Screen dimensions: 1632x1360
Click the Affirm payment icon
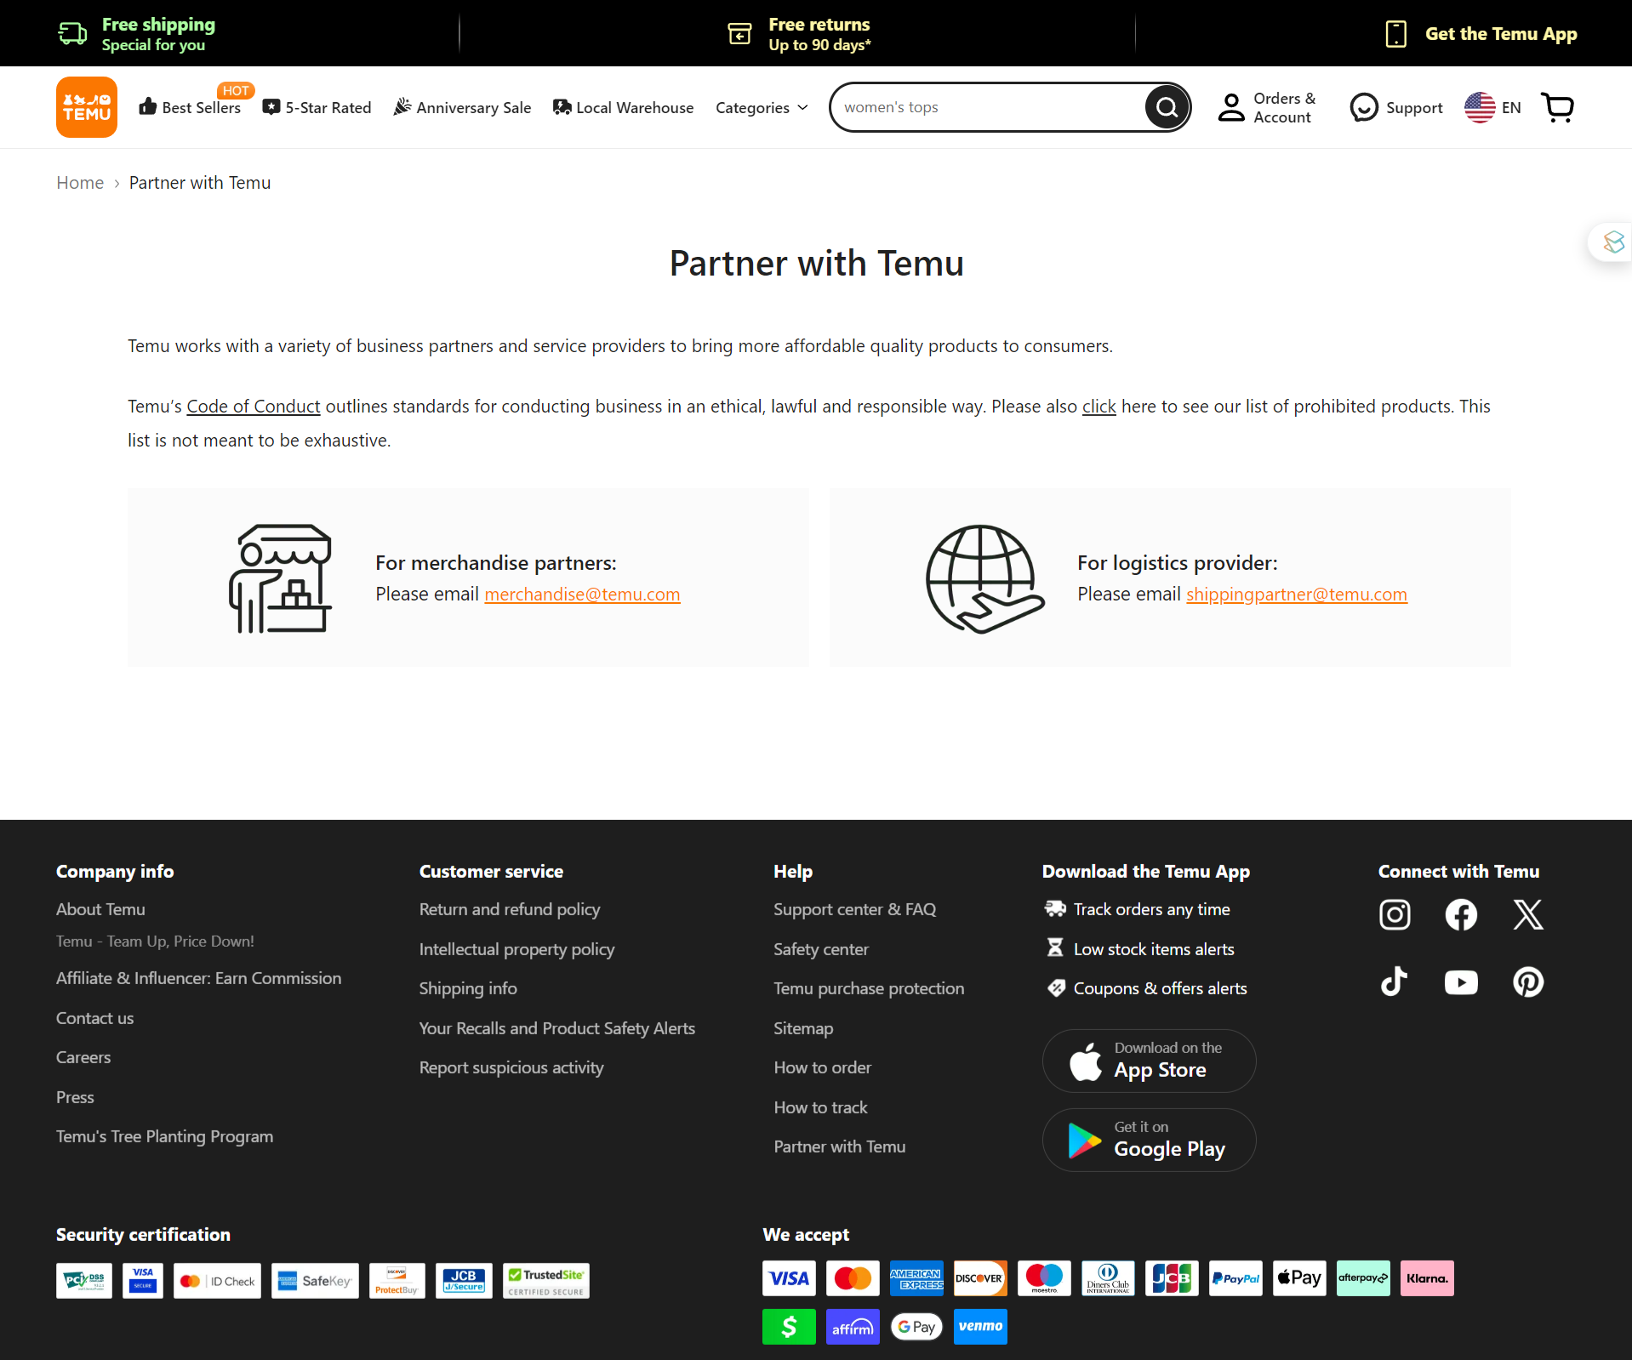tap(853, 1327)
